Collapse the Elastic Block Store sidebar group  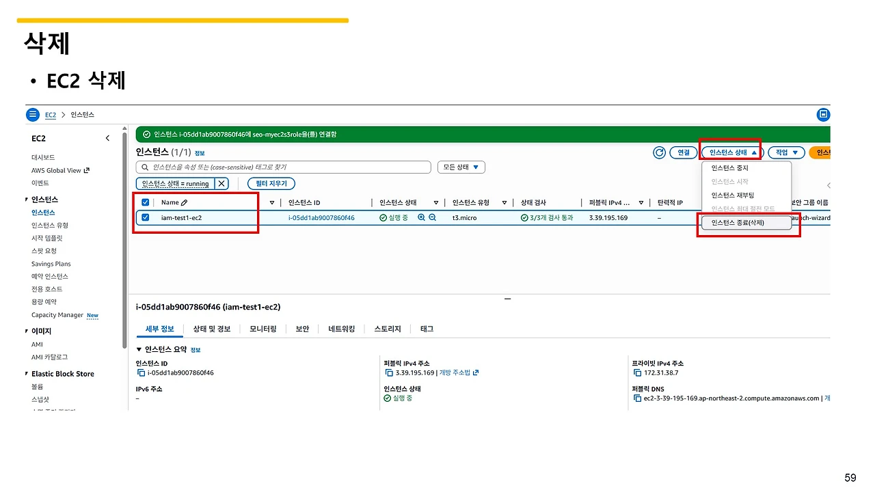[x=27, y=374]
